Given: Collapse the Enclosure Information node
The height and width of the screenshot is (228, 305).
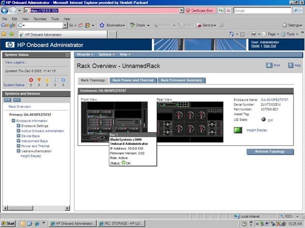Looking at the screenshot, I should pos(13,121).
